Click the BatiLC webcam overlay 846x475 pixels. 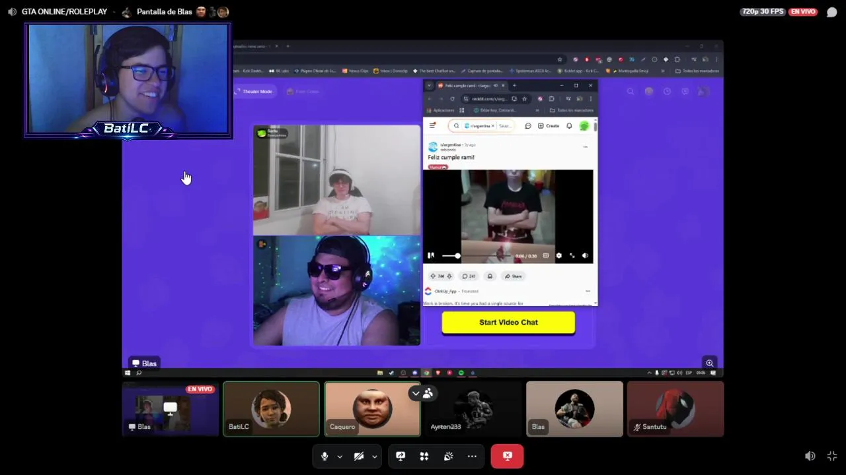click(x=128, y=80)
